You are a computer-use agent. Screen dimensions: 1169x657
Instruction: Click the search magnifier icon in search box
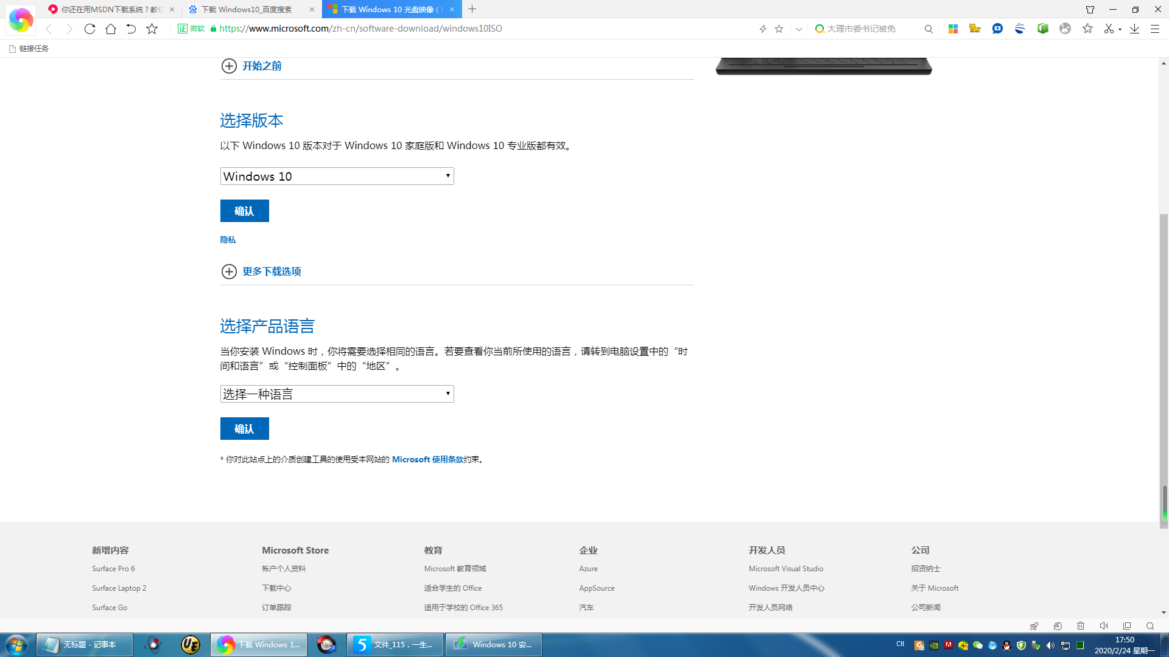coord(929,29)
